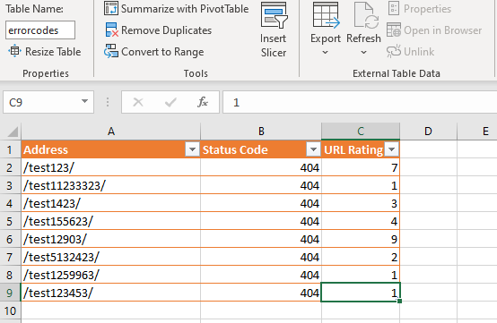Click cell containing /test155623/
This screenshot has width=497, height=323.
pyautogui.click(x=111, y=221)
